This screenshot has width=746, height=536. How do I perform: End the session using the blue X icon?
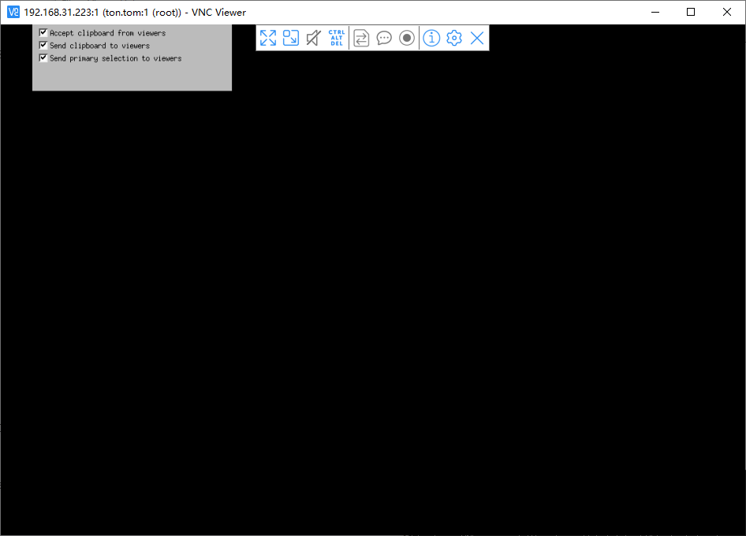[x=476, y=38]
